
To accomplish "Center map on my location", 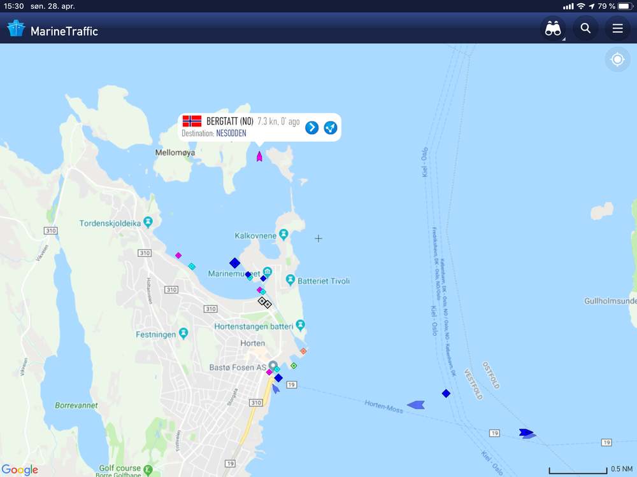I will click(617, 60).
